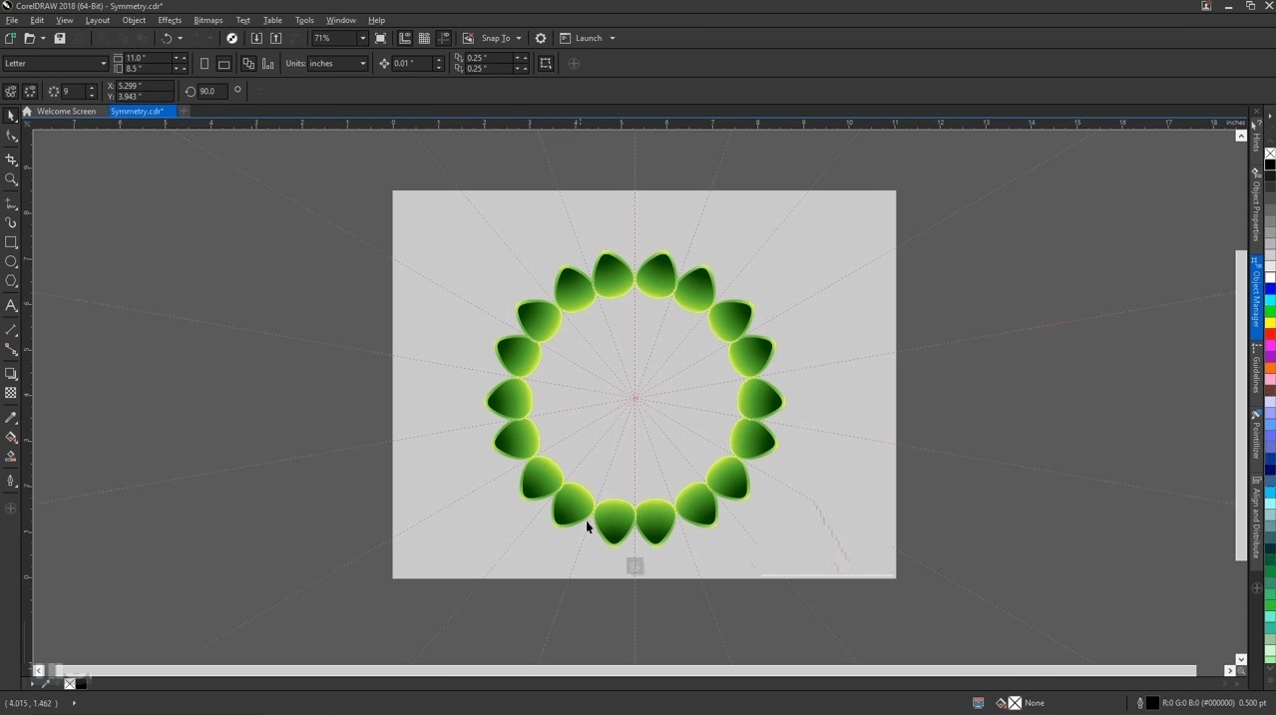Image resolution: width=1276 pixels, height=715 pixels.
Task: Select the Ellipse tool
Action: (x=11, y=262)
